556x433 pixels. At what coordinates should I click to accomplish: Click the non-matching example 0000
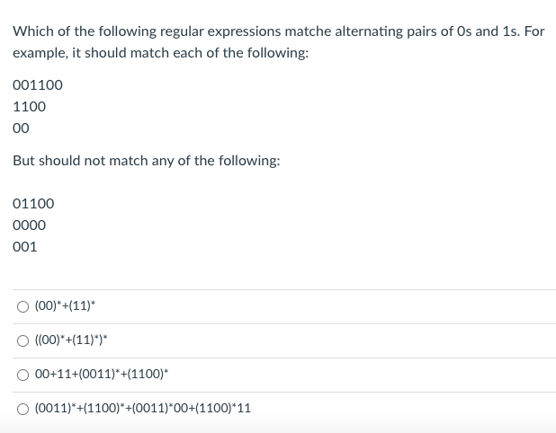[x=29, y=225]
